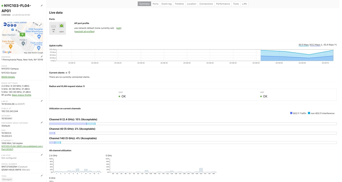342x182 pixels.
Task: Edit the AP name NYC103-FL04-AP01 pencil
Action: pyautogui.click(x=42, y=6)
